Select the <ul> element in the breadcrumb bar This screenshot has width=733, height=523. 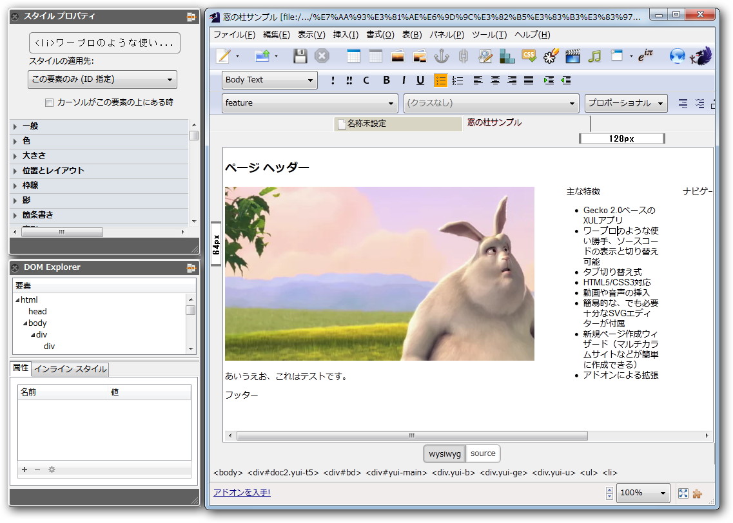coord(588,472)
